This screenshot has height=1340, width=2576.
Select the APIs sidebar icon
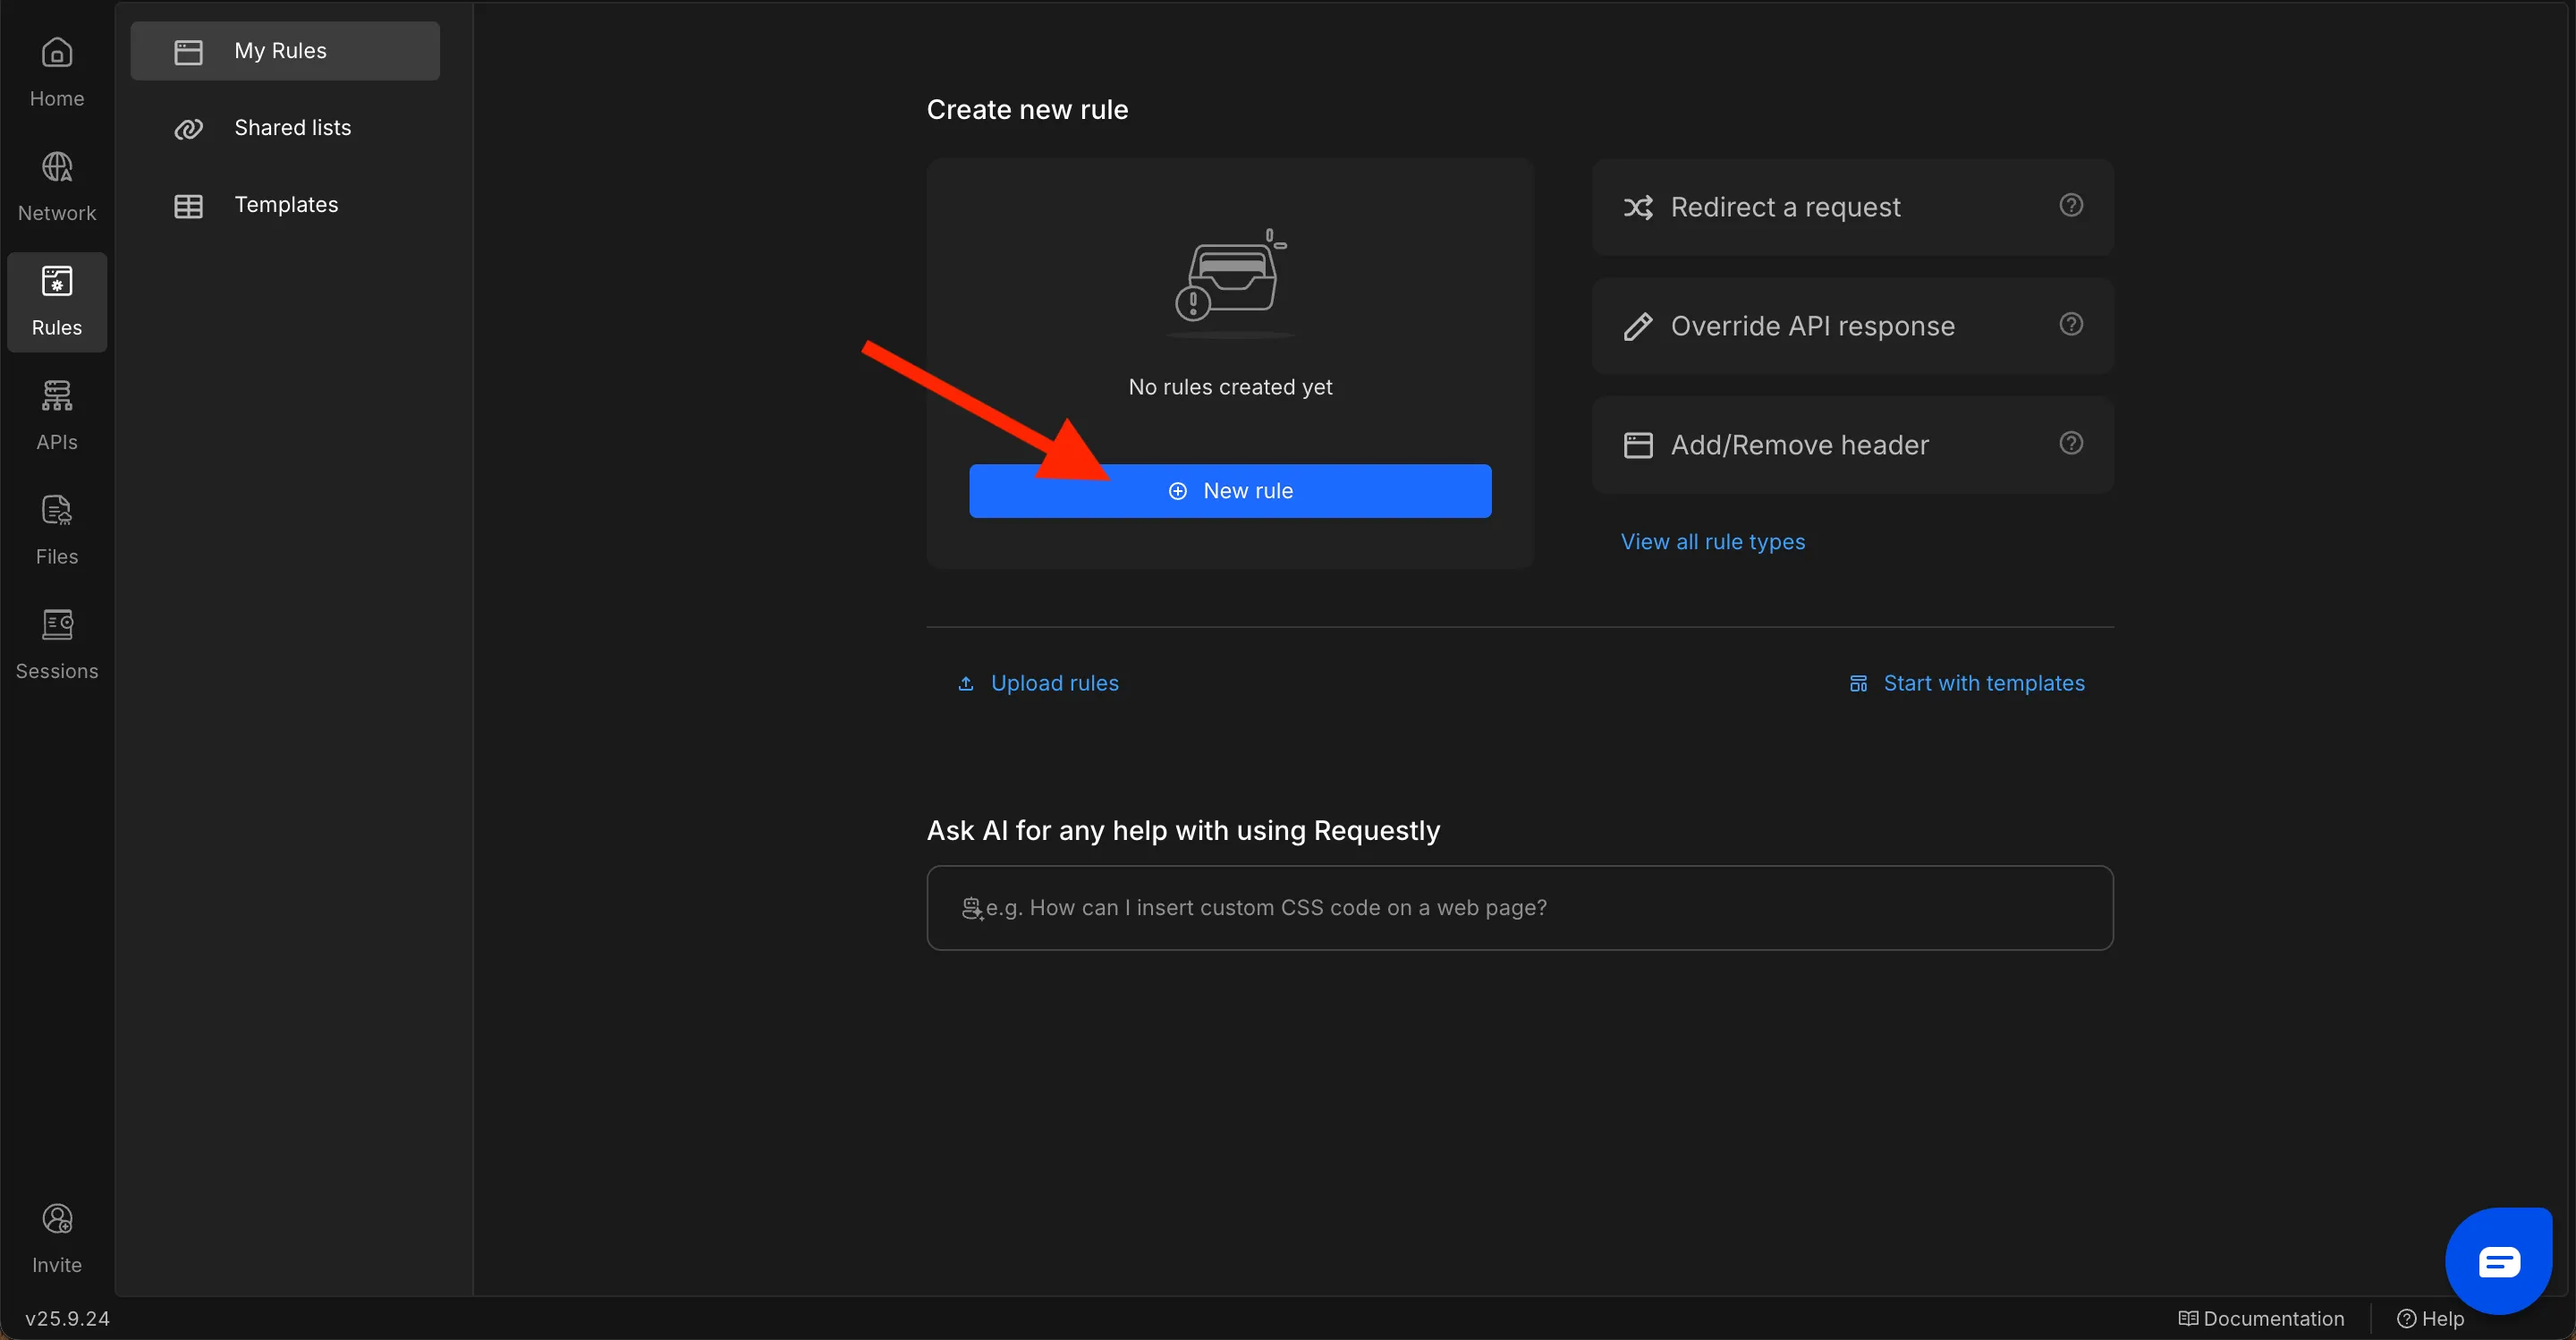click(x=57, y=414)
